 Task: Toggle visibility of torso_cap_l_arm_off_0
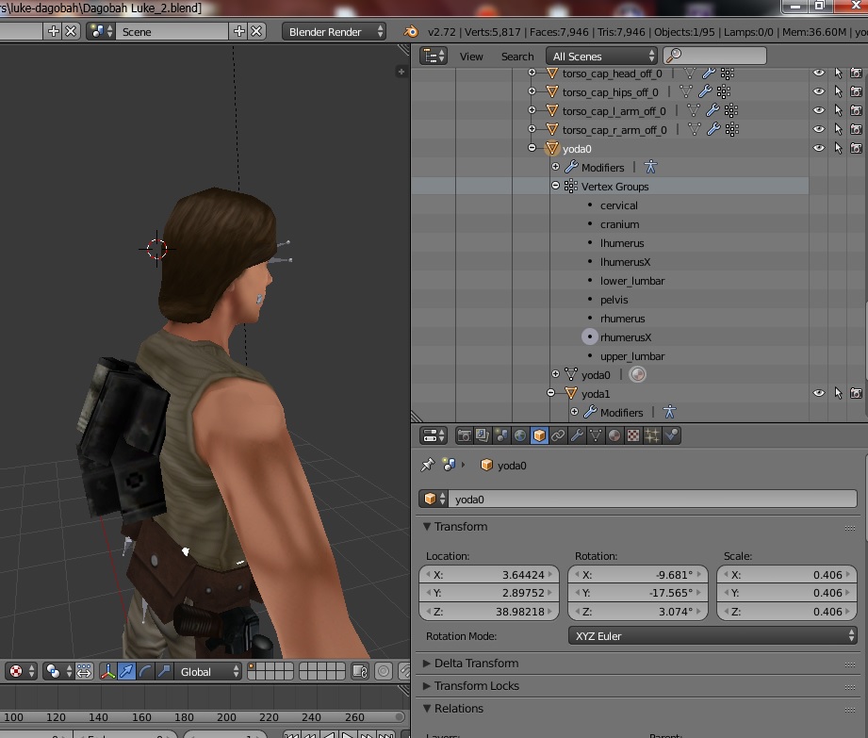click(819, 110)
